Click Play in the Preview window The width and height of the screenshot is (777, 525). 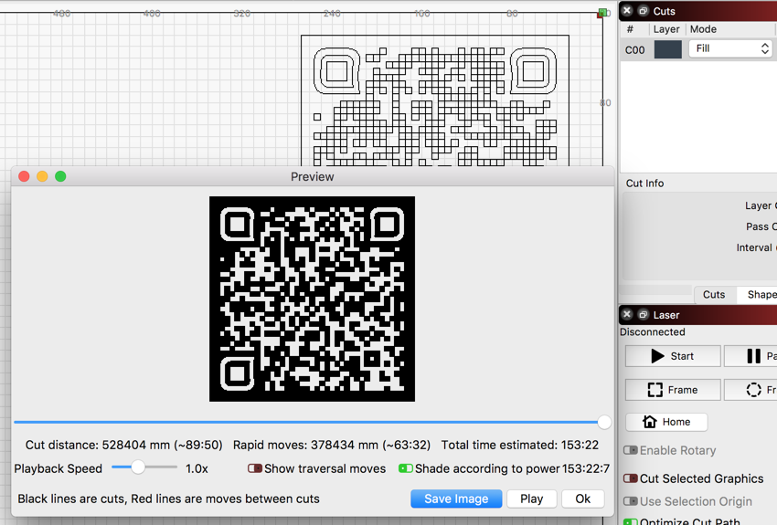point(532,499)
